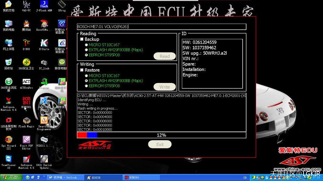Switch to the Outlook 收件箱 taskbar window
323x181 pixels.
tap(65, 177)
